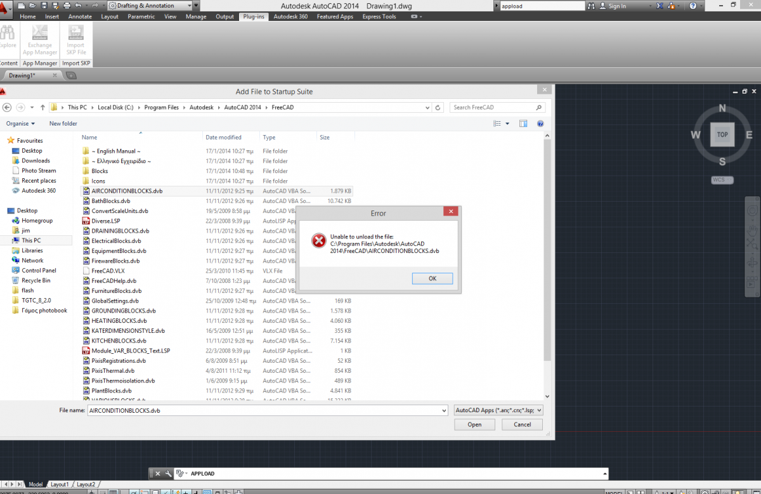Image resolution: width=761 pixels, height=494 pixels.
Task: Open the change view options dropdown
Action: (x=508, y=124)
